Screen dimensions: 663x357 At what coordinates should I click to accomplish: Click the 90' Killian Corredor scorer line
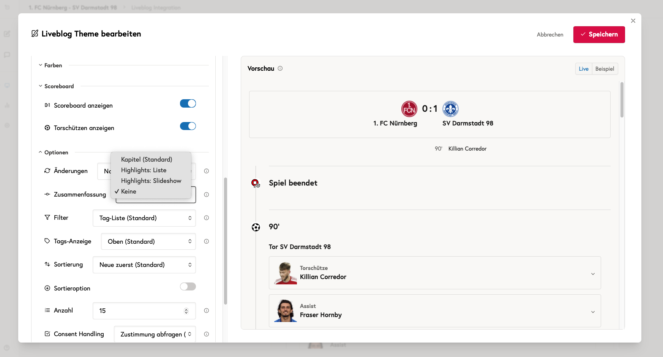click(x=461, y=149)
